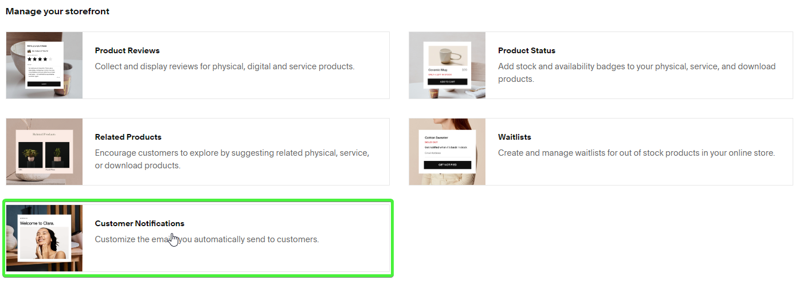Open the Waitlists thumbnail image
The height and width of the screenshot is (284, 807).
[447, 152]
